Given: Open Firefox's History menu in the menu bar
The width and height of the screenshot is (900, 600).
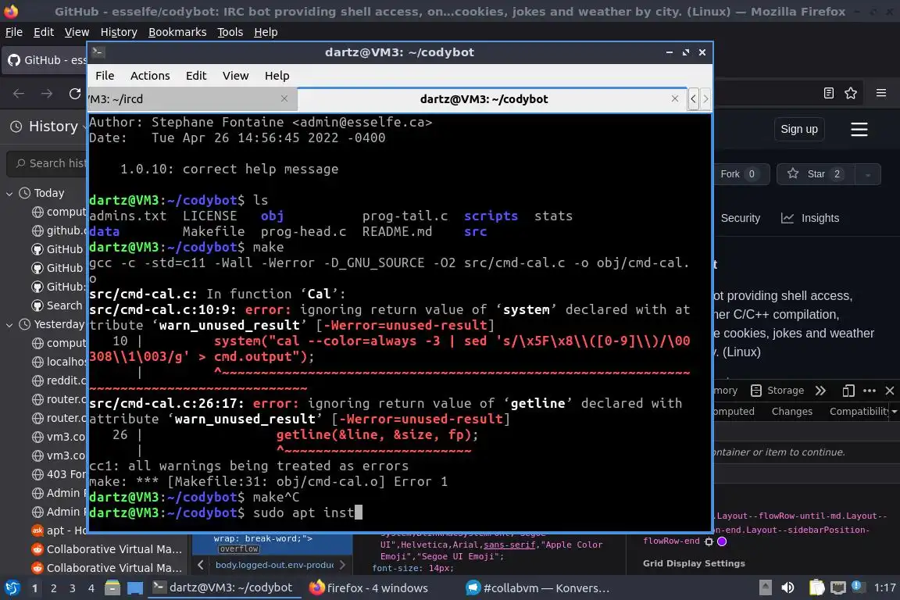Looking at the screenshot, I should (119, 32).
